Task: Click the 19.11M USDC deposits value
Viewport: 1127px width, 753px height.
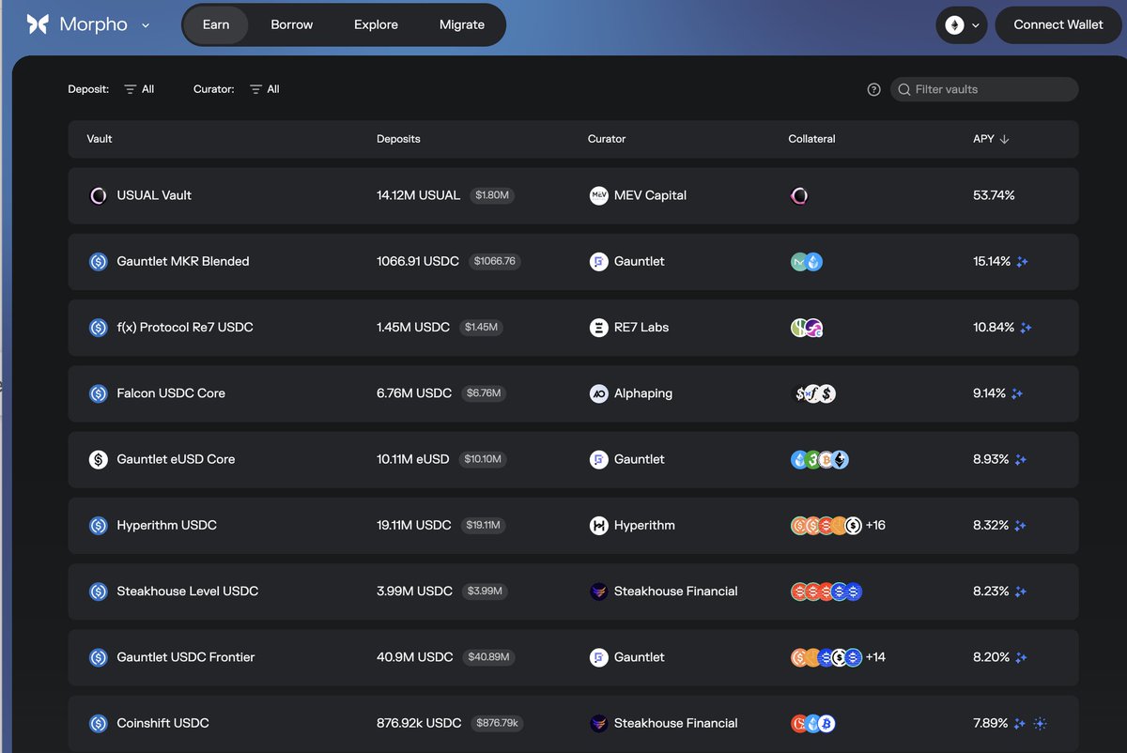Action: pyautogui.click(x=414, y=526)
